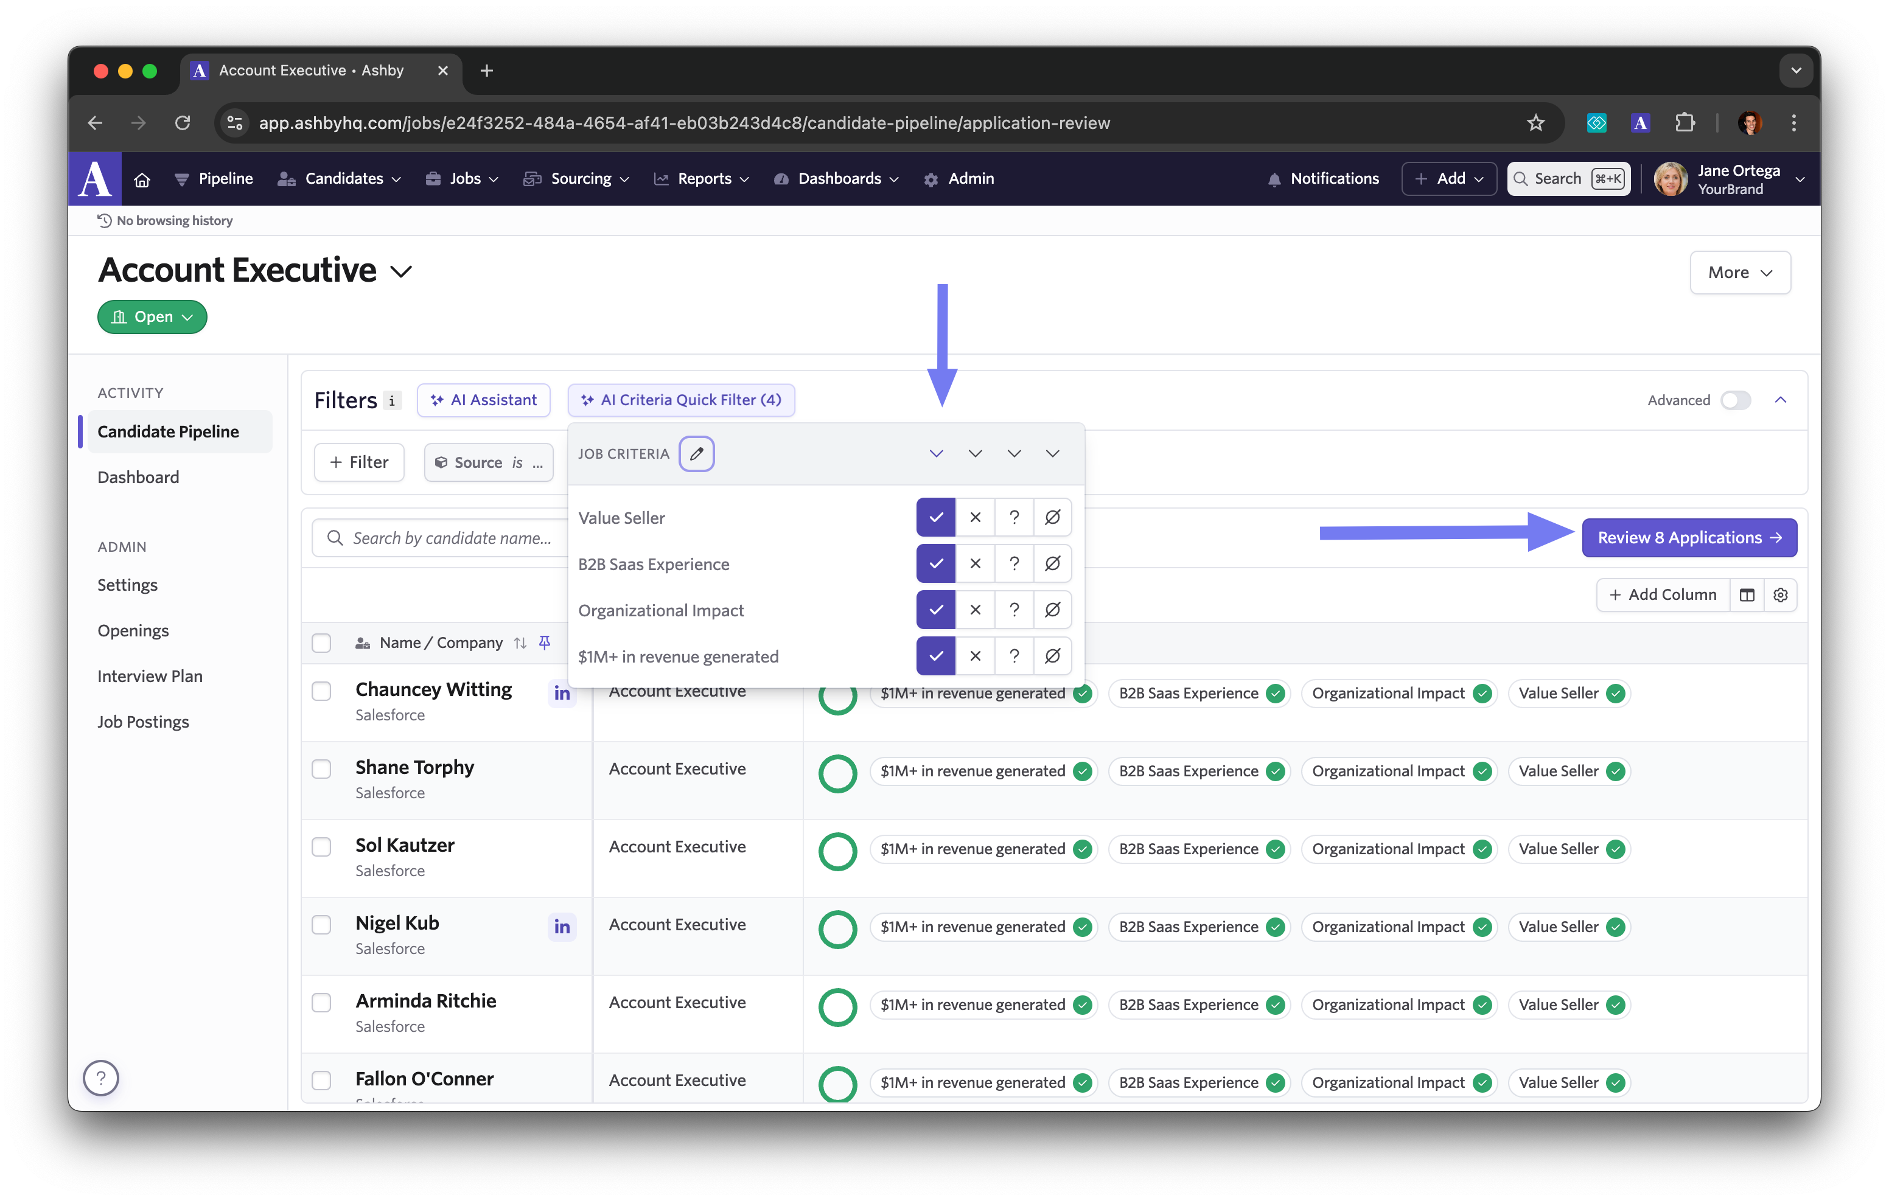This screenshot has width=1889, height=1201.
Task: Tick the select-all checkbox in table header
Action: point(322,642)
